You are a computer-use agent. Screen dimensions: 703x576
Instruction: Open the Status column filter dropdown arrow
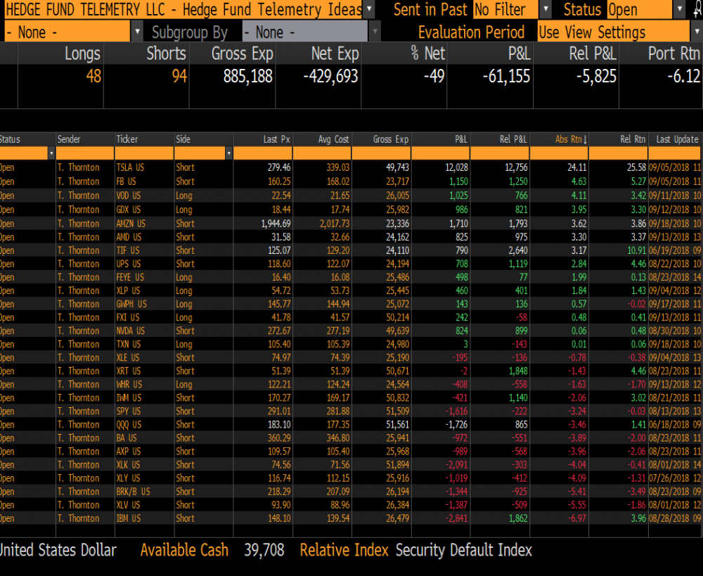(51, 153)
